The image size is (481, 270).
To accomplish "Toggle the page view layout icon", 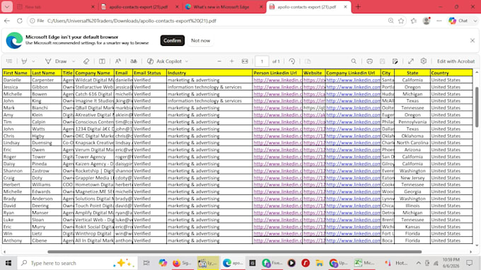I will (102, 61).
